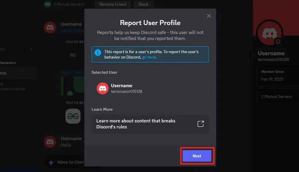Click the large profile avatar in right panel
Screen dimensions: 299x172
(269, 33)
